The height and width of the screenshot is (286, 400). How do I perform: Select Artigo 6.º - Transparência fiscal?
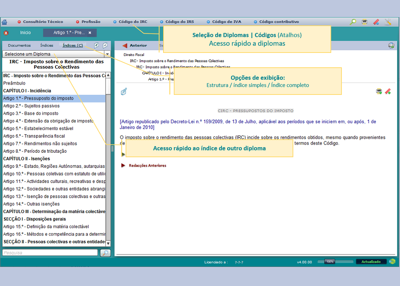54,136
